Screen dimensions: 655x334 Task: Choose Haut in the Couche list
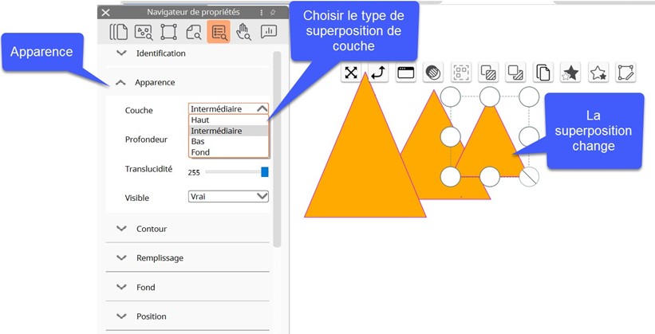point(228,120)
